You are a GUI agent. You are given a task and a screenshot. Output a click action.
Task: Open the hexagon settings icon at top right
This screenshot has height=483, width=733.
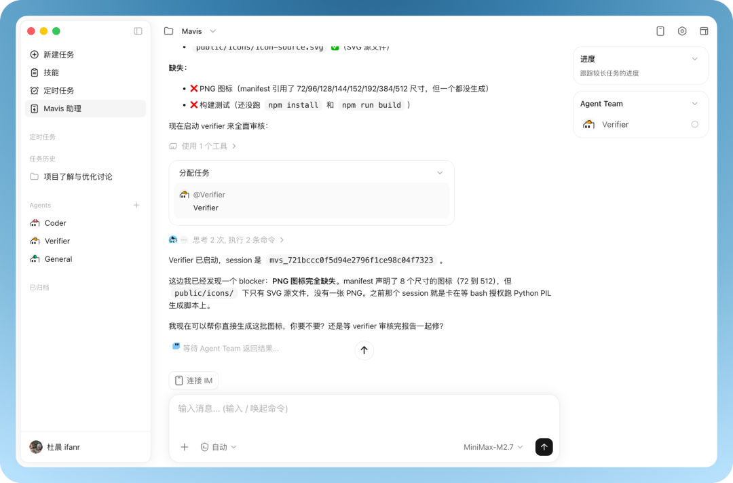tap(682, 31)
